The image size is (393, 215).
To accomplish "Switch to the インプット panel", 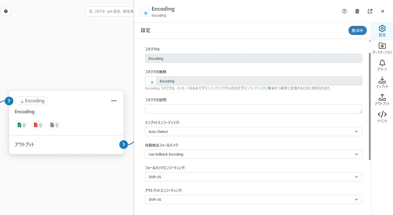I will pyautogui.click(x=382, y=82).
